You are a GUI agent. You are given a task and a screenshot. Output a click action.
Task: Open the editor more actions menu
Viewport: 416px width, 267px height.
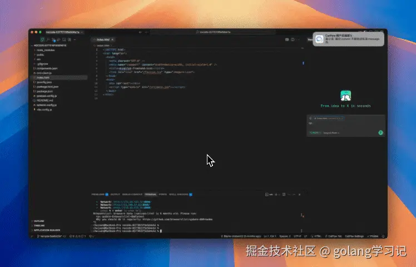click(298, 39)
